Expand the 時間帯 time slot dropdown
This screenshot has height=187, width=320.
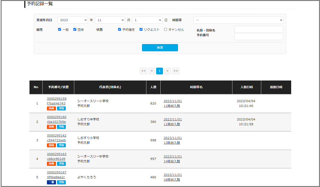coord(238,20)
